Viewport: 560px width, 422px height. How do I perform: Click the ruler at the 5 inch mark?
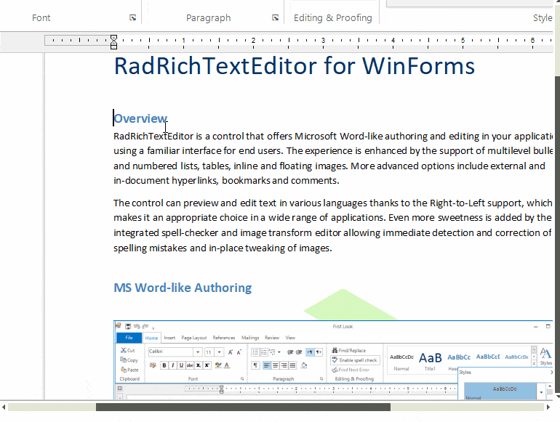pos(463,41)
